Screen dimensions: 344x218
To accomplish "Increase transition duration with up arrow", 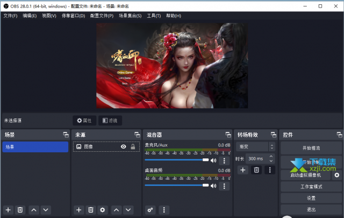I will [271, 157].
